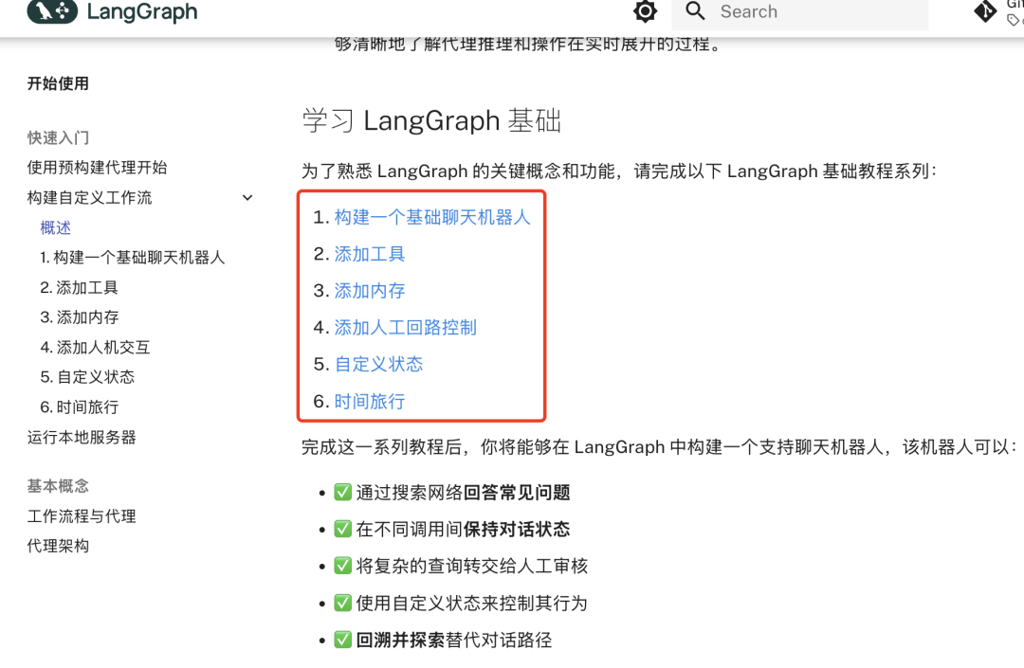Open sidebar item 3. 添加内存
The height and width of the screenshot is (668, 1024).
[x=80, y=317]
